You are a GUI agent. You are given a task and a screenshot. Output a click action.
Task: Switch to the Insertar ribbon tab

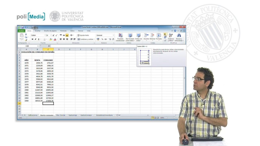click(x=38, y=31)
